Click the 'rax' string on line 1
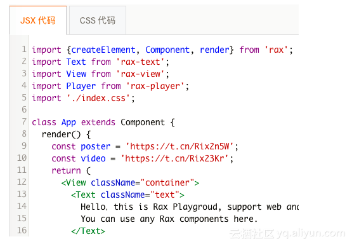The image size is (352, 246). 276,50
